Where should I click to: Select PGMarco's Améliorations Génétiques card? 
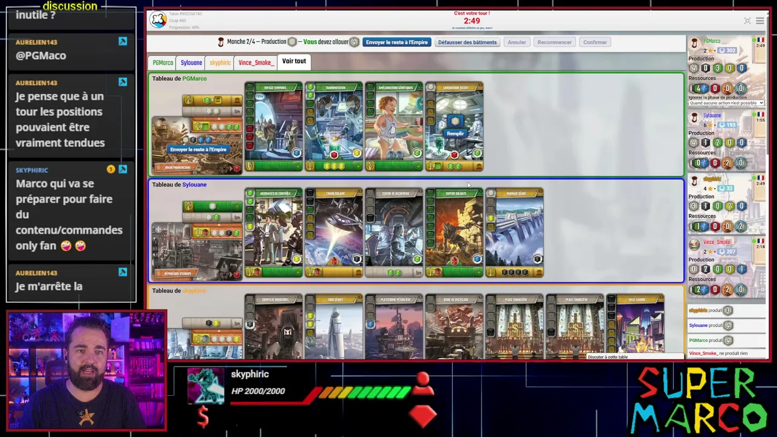(394, 127)
